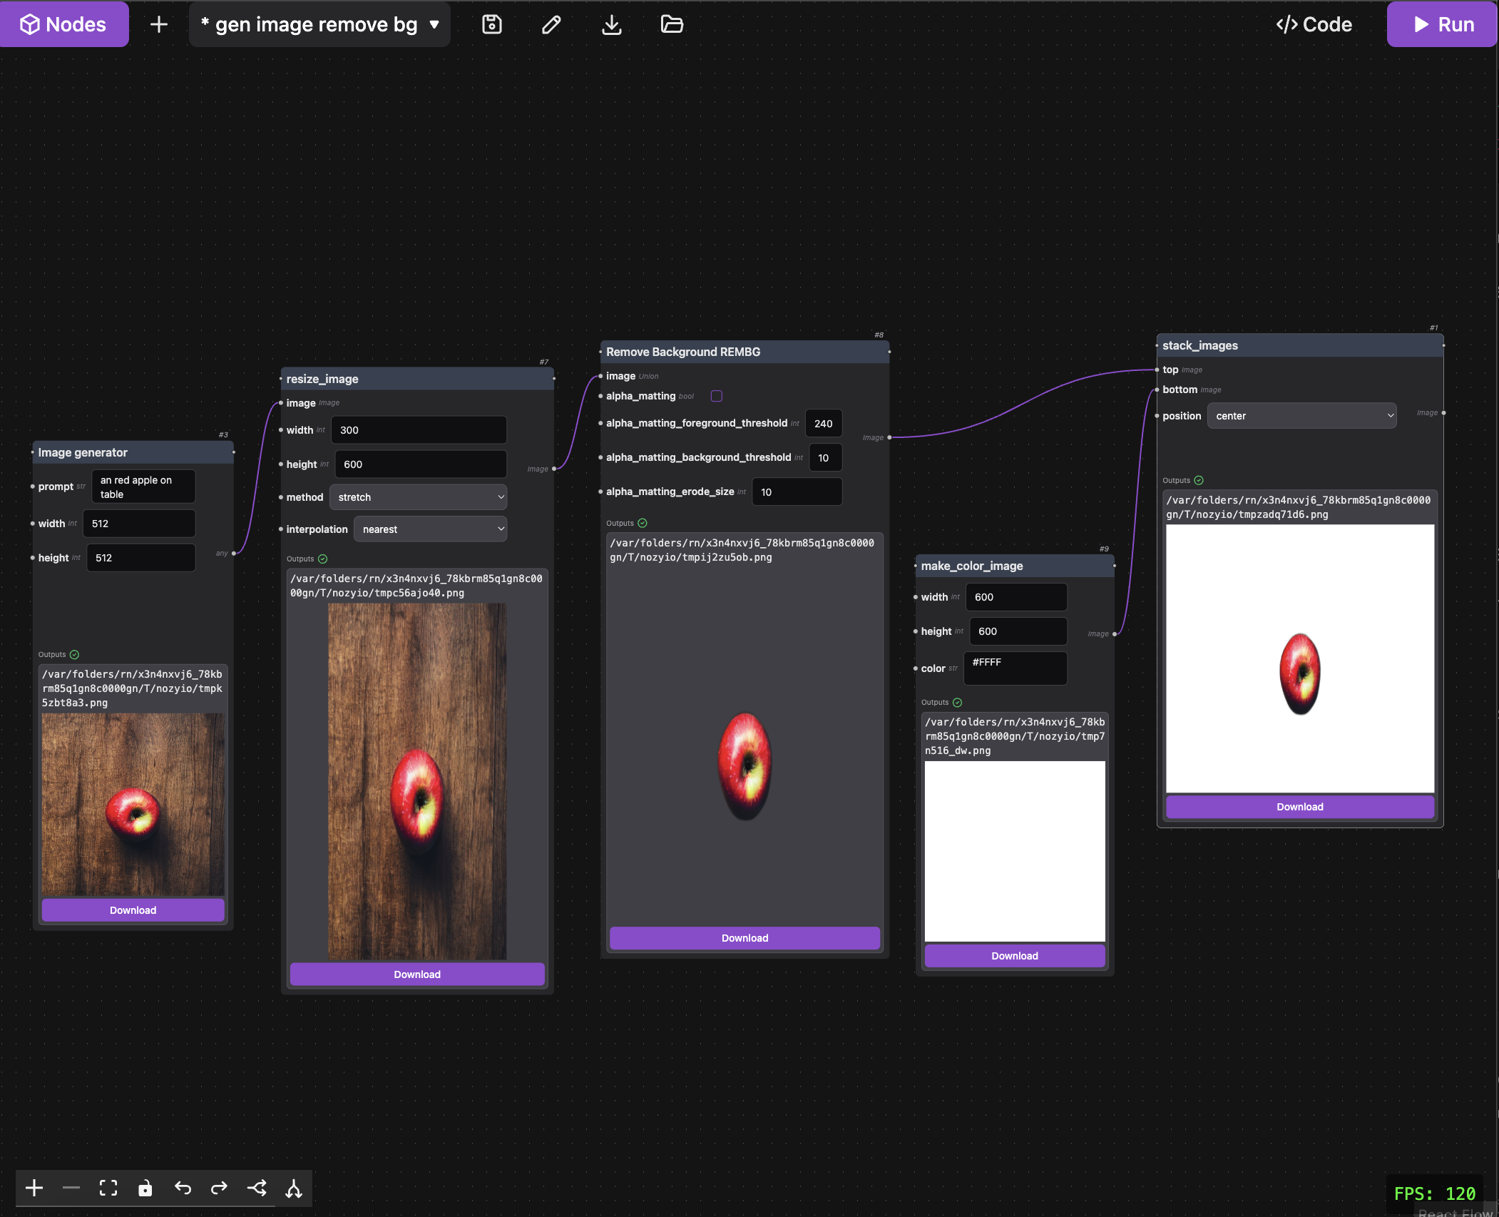Open the interpolation nearest dropdown

(x=430, y=529)
